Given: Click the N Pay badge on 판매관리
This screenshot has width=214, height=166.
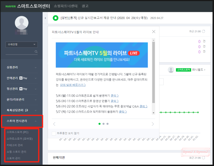Looking at the screenshot, I should point(23,78).
